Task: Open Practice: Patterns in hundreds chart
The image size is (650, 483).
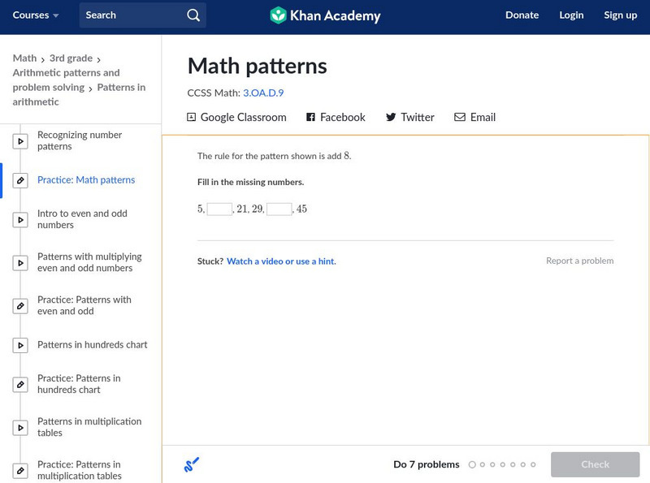Action: point(79,384)
